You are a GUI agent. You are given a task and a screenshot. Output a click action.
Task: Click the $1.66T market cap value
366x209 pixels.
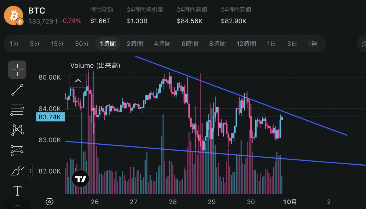pos(101,21)
